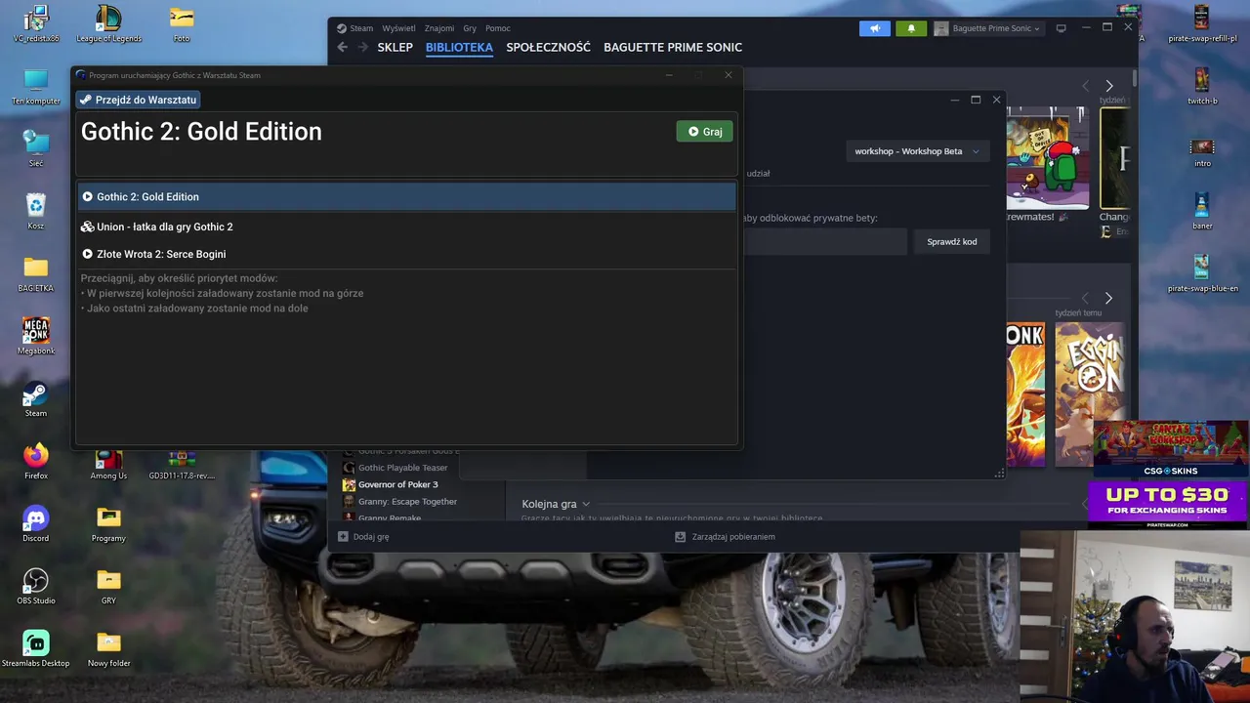Viewport: 1250px width, 703px height.
Task: Select Union - łatka dla gry Gothic 2
Action: 406,227
